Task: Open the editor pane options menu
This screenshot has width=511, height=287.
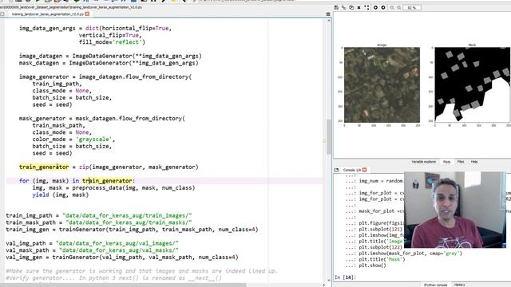Action: pos(328,14)
